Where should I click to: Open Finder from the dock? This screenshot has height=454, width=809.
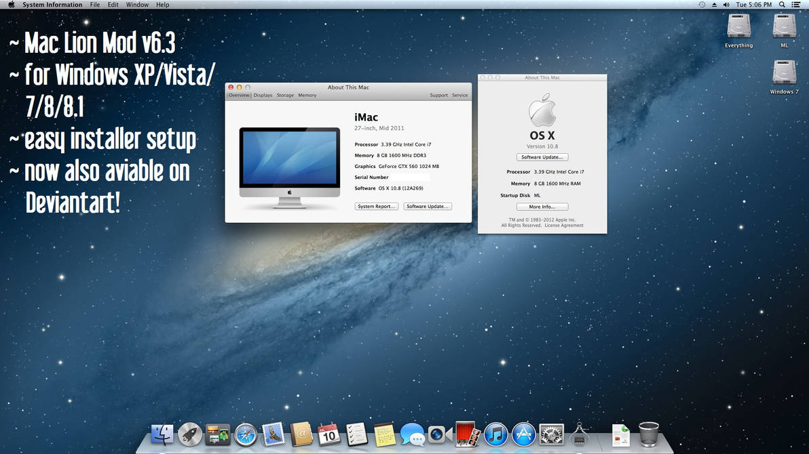pyautogui.click(x=162, y=434)
